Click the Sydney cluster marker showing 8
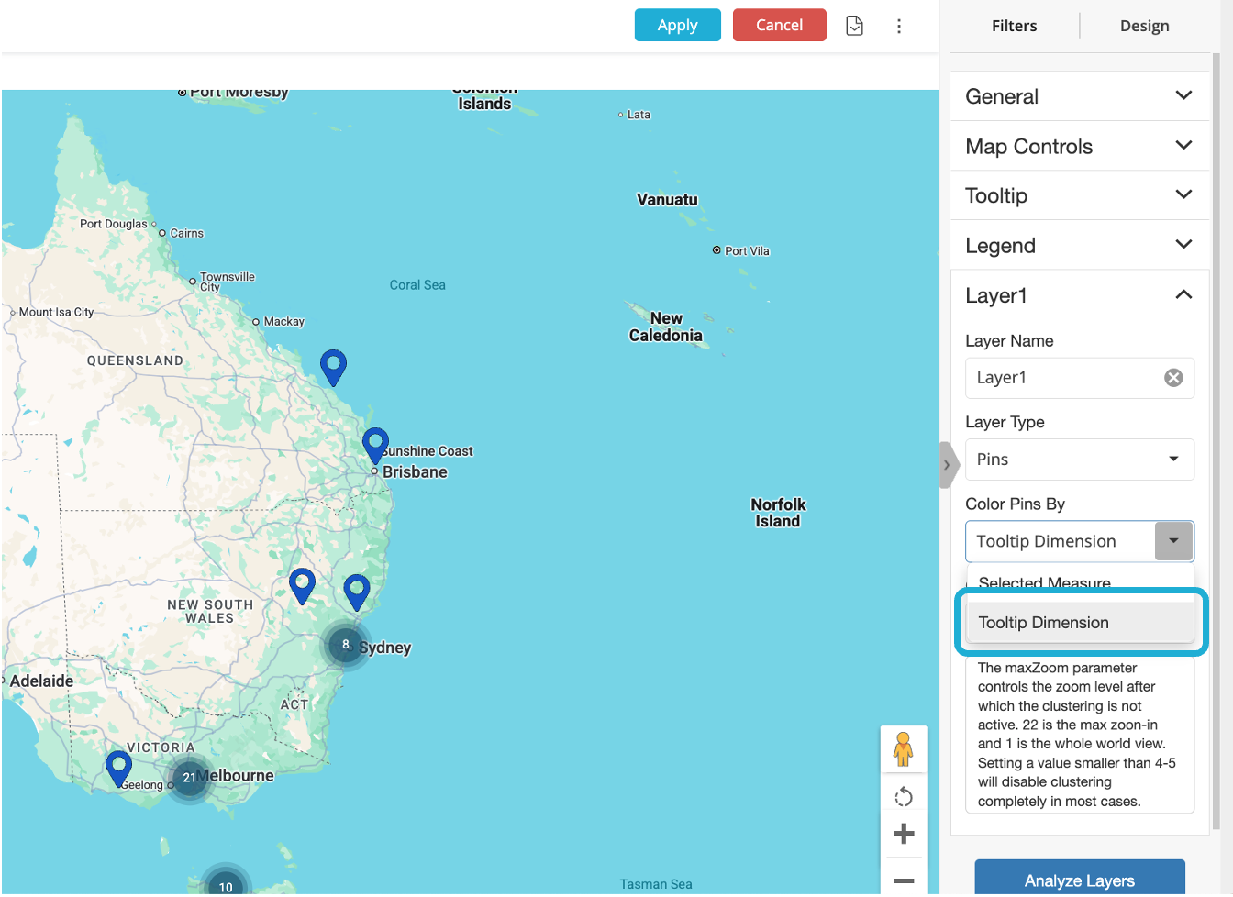1233x897 pixels. pyautogui.click(x=345, y=645)
